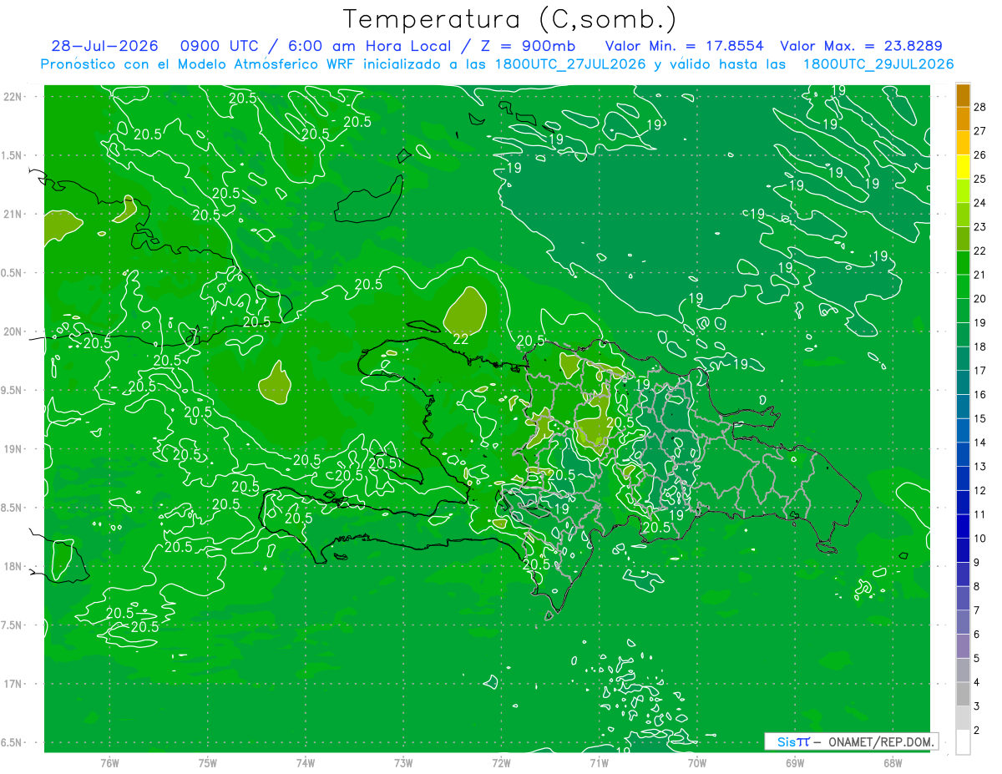
Task: Click the yellow legend swatch between 25 and 26
Action: click(x=963, y=166)
